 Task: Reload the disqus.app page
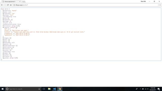tap(8, 5)
